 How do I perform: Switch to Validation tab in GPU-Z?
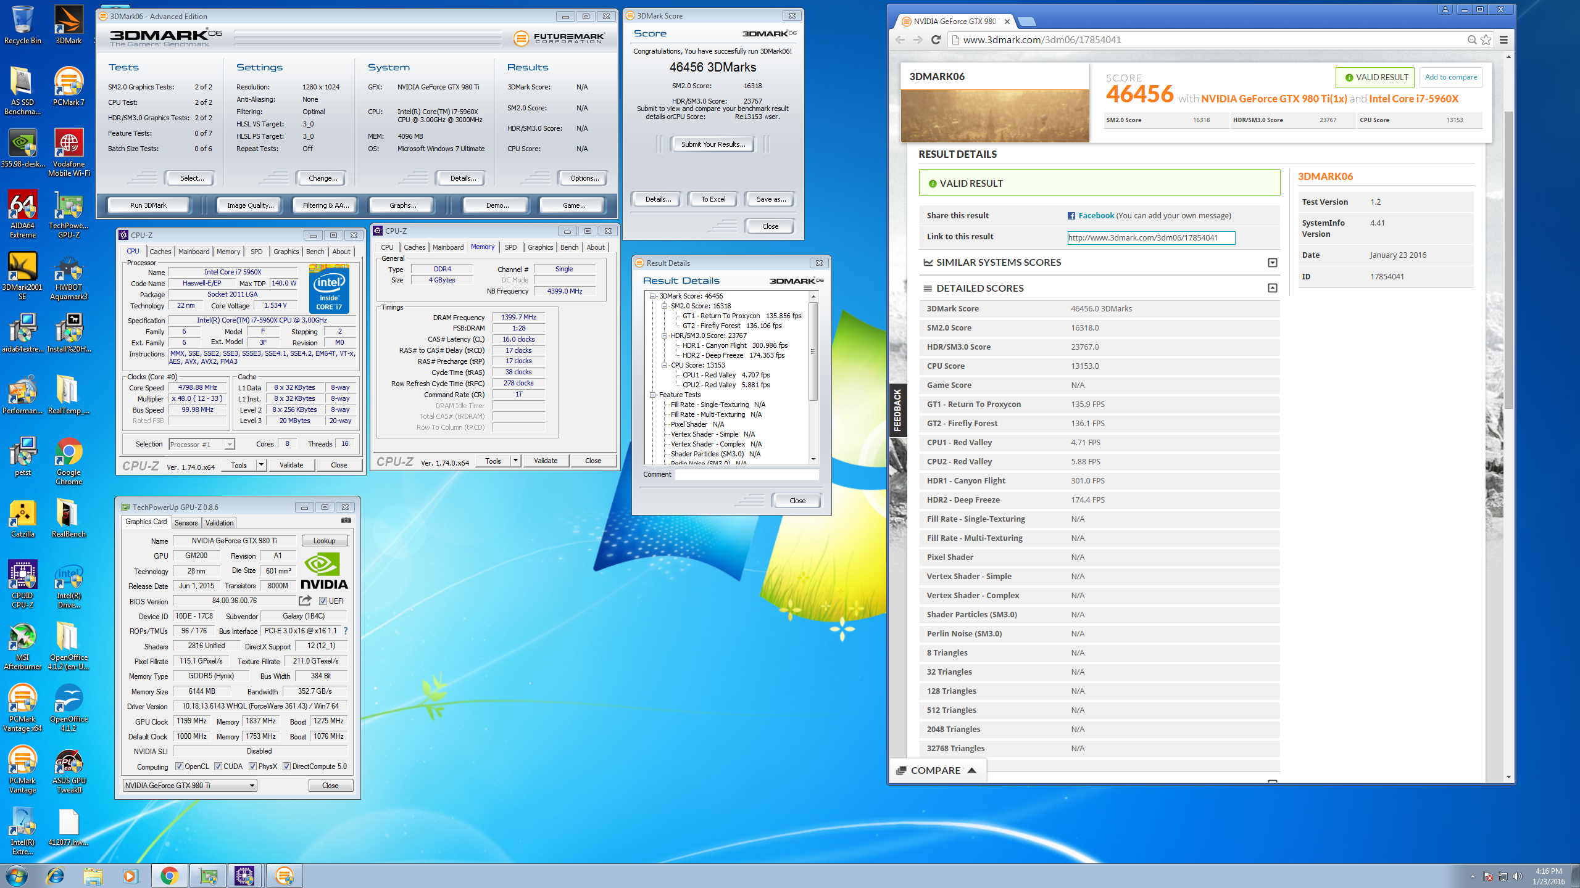[x=219, y=522]
